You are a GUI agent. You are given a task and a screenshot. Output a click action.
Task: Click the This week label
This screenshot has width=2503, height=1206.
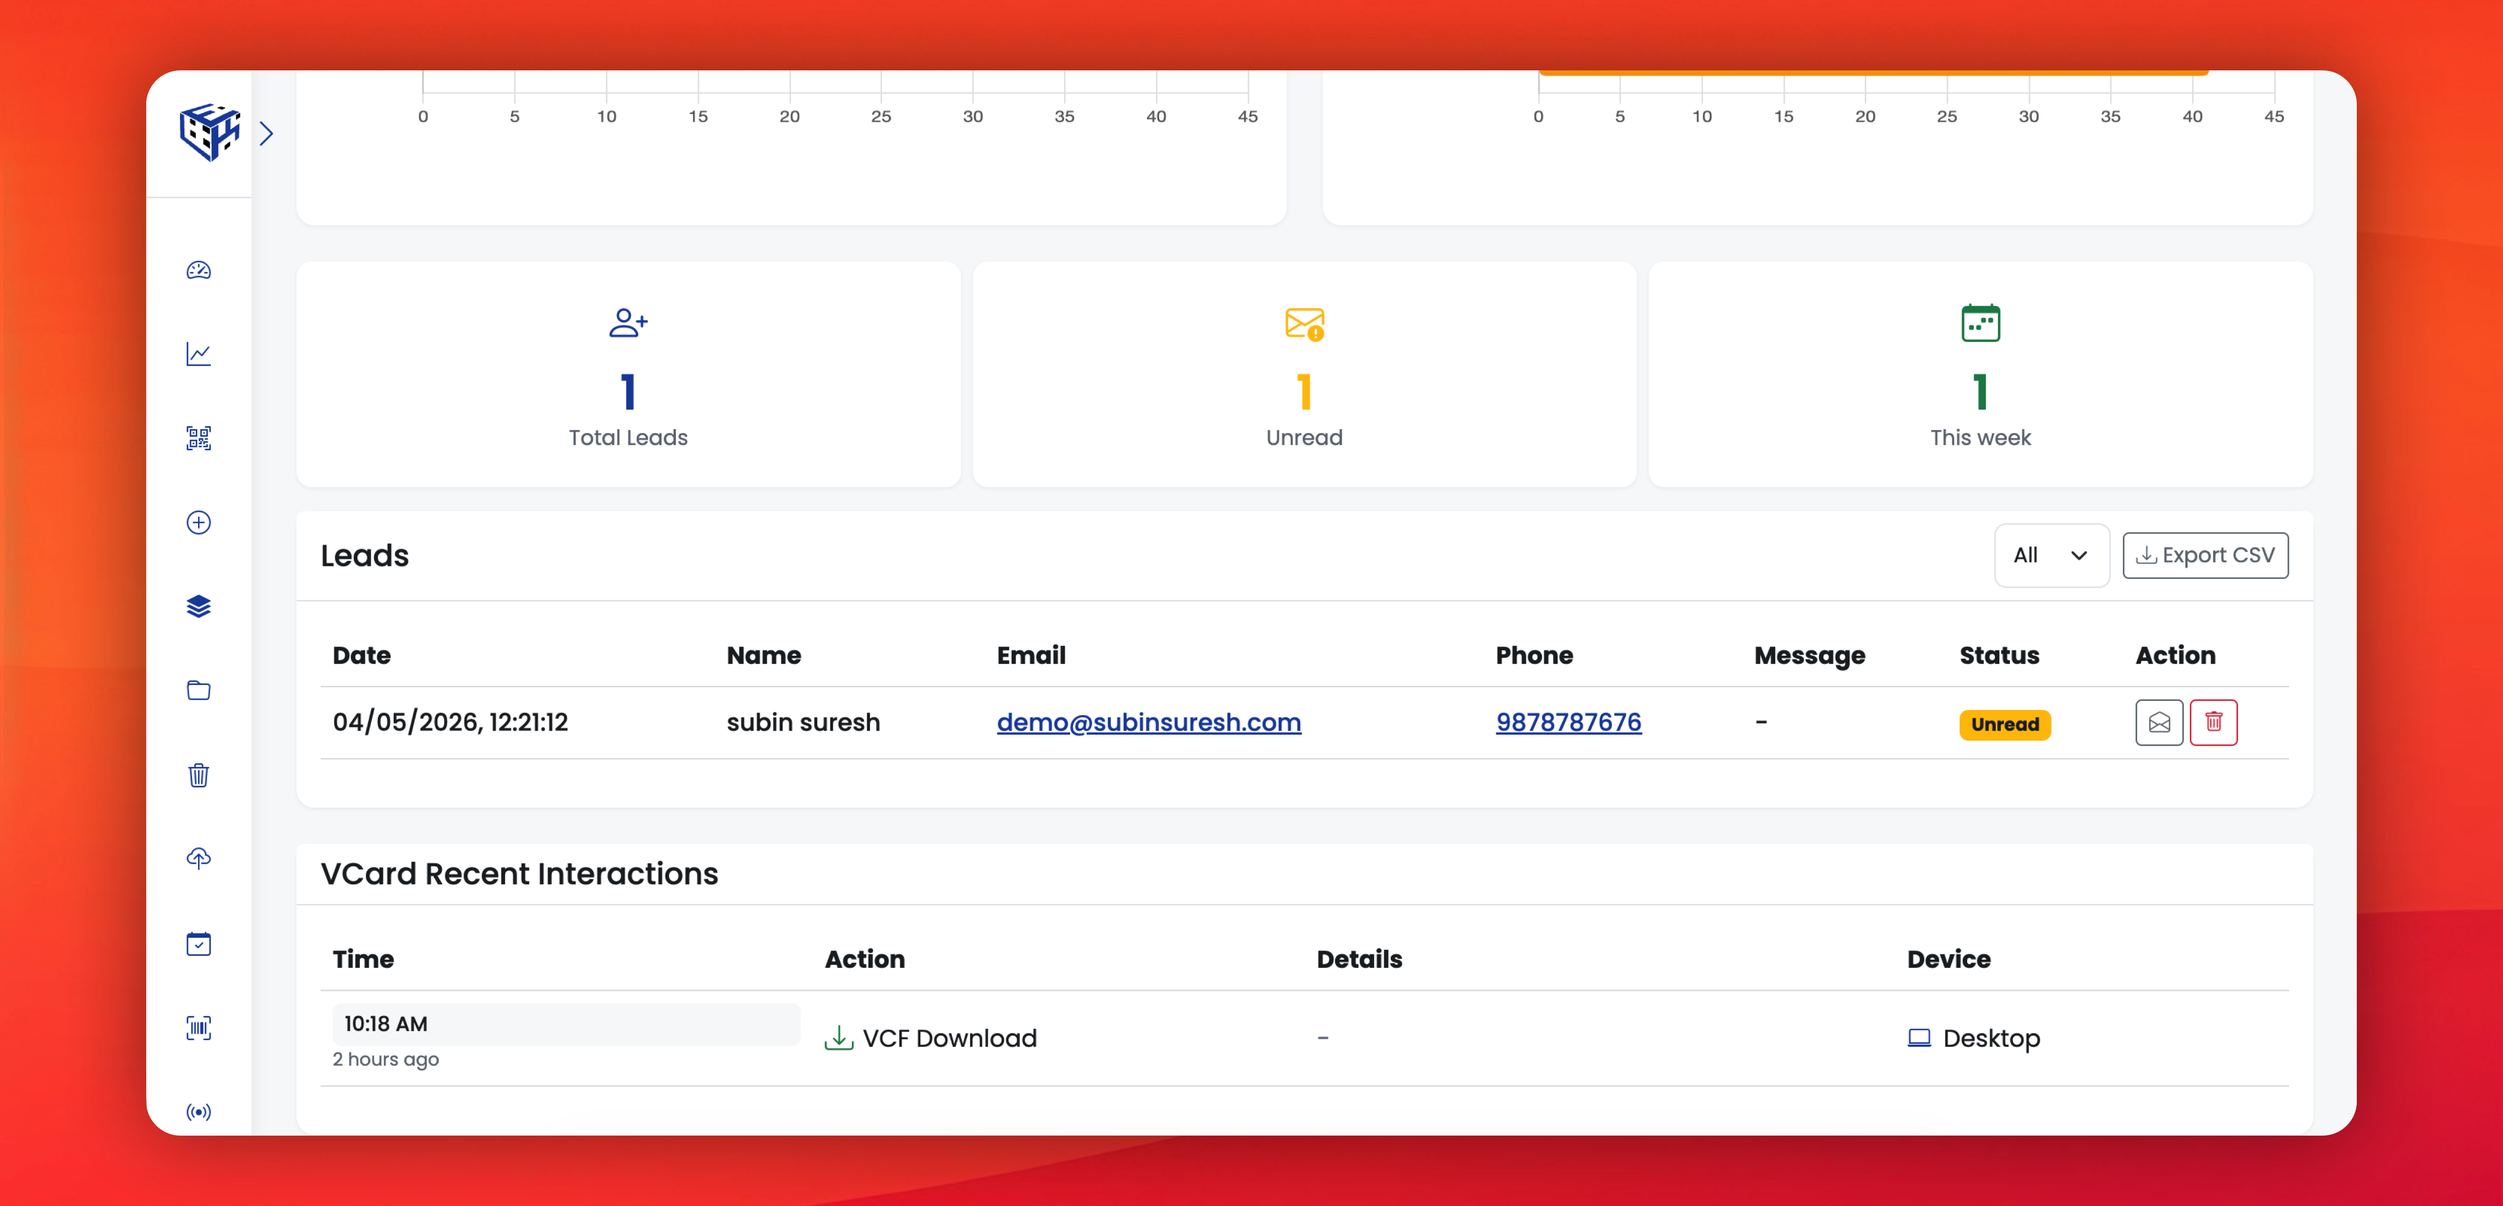pyautogui.click(x=1980, y=437)
